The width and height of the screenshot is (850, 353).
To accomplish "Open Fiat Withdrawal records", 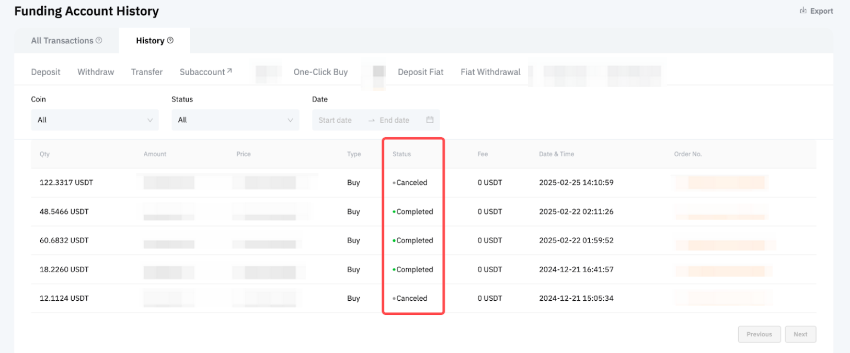I will point(490,72).
